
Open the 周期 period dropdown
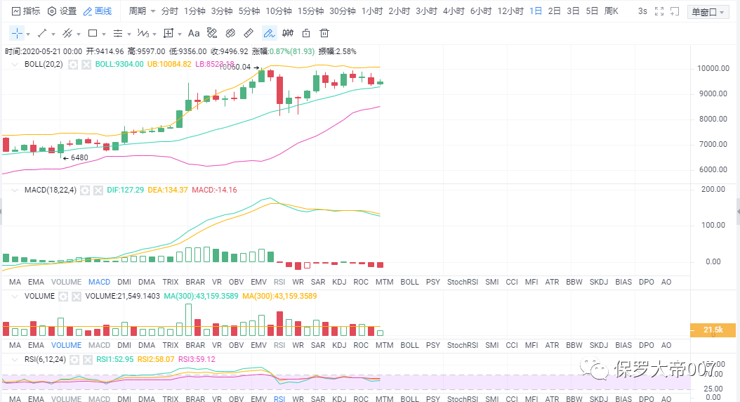click(142, 11)
